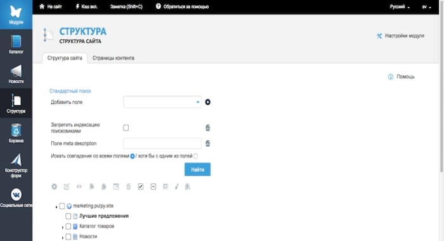Open the Русский language dropdown
This screenshot has height=241, width=444.
[x=400, y=7]
